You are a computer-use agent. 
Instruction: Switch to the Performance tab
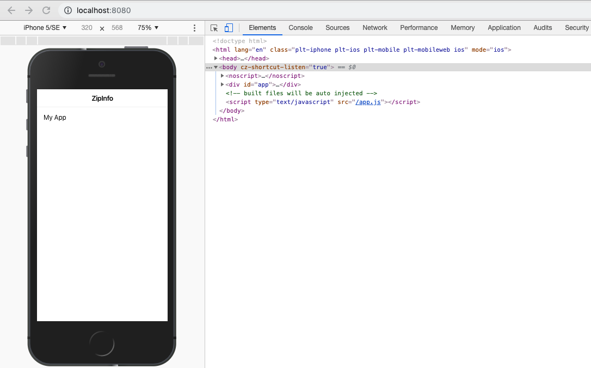(418, 28)
